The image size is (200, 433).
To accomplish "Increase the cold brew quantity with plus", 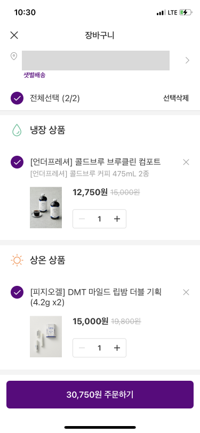I will [x=117, y=219].
